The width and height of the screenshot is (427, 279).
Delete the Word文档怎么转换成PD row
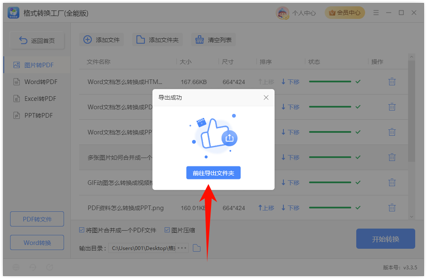pos(392,107)
